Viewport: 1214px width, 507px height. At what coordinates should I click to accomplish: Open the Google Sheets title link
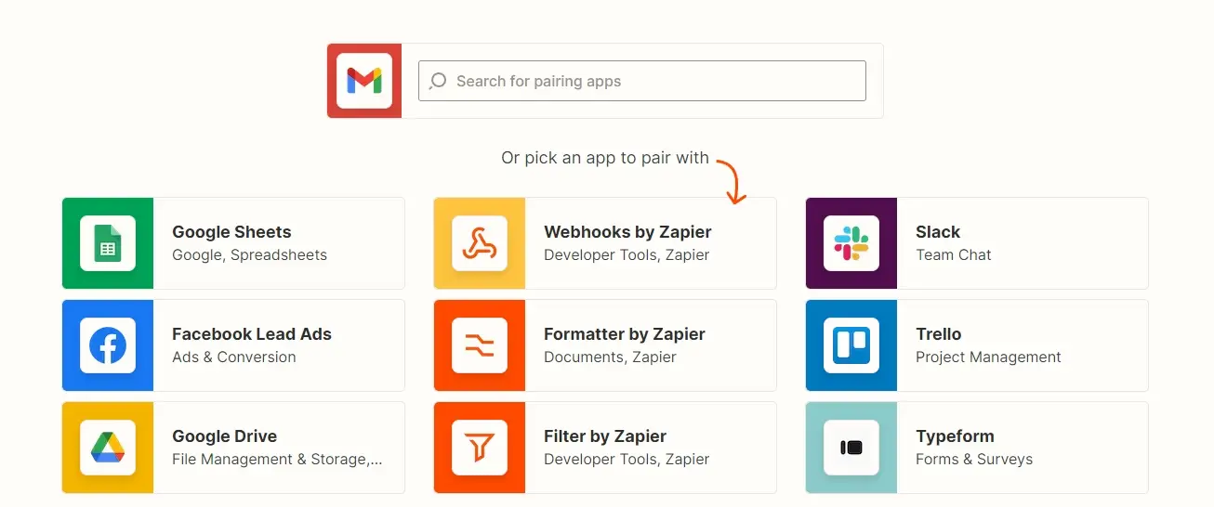pos(231,232)
